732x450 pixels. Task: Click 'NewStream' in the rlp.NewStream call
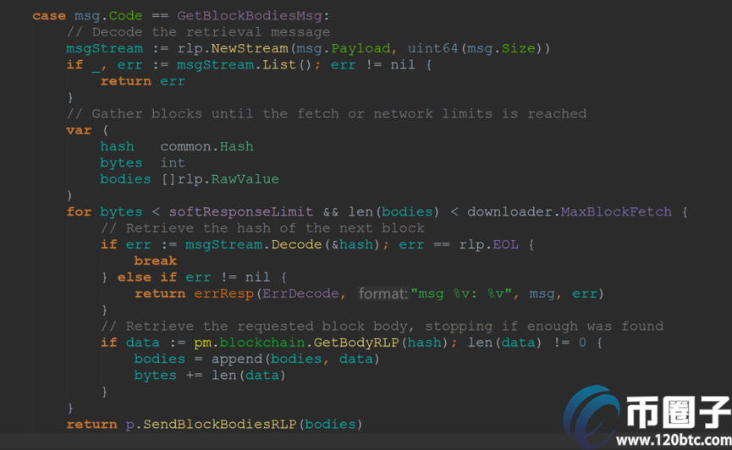tap(250, 48)
